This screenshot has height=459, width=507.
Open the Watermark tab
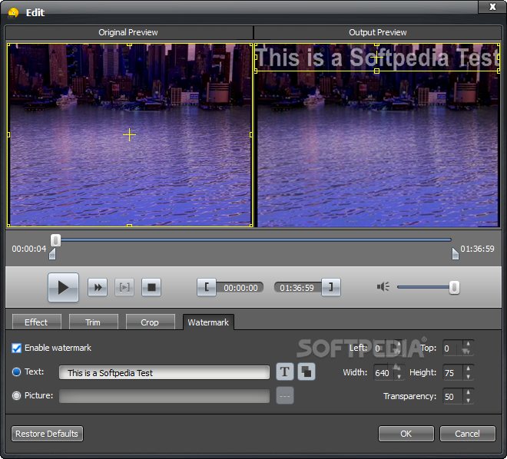tap(208, 322)
